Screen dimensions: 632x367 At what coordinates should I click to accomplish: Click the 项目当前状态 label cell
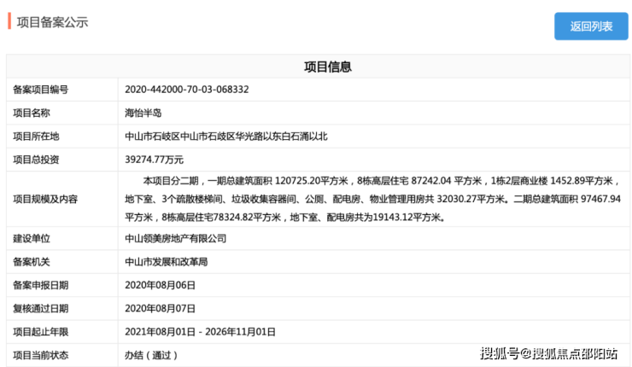tap(62, 355)
